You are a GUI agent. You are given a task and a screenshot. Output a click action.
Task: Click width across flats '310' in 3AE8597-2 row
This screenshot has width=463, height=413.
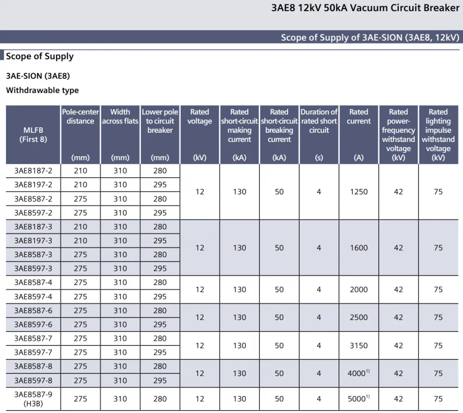point(120,213)
